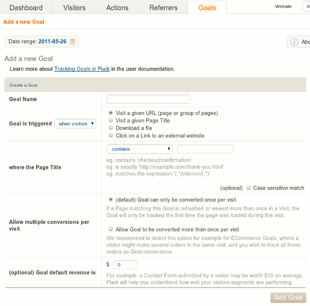Open Tracking Goals in Piwik documentation link
This screenshot has width=310, height=306.
coord(82,69)
